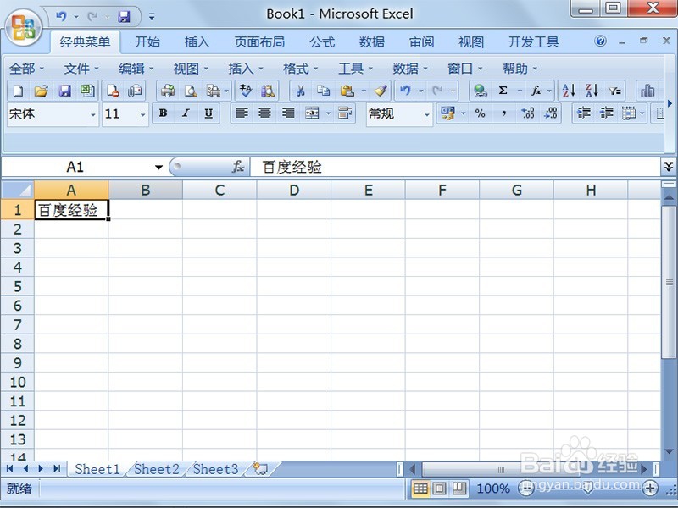Open the paste options dropdown arrow
The image size is (678, 508).
tap(364, 91)
